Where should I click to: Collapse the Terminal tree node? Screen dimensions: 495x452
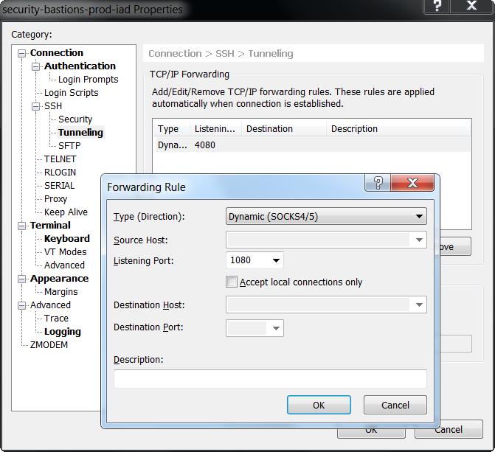[21, 226]
